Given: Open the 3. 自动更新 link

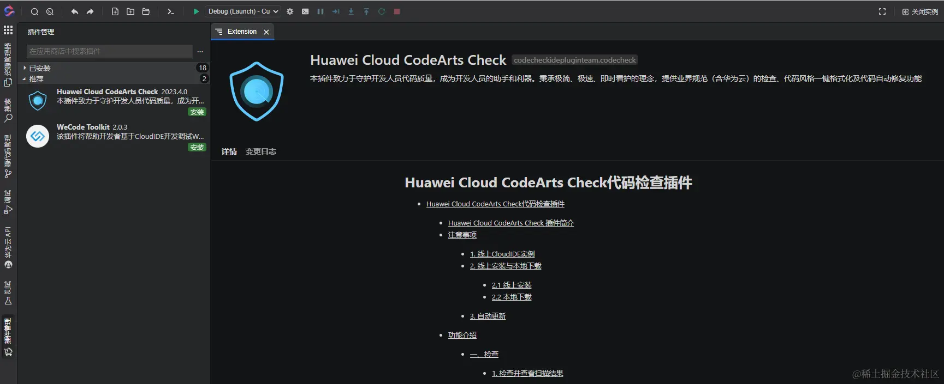Looking at the screenshot, I should [488, 316].
